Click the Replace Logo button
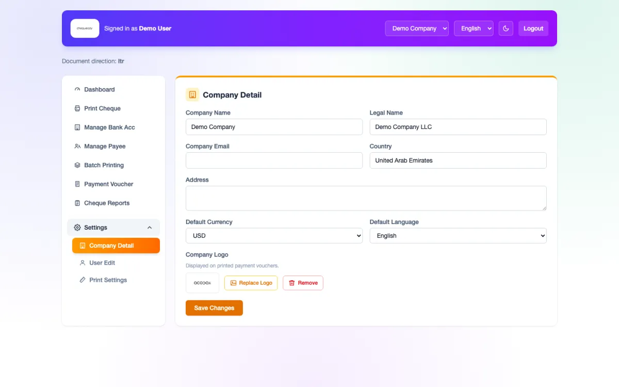This screenshot has height=387, width=619. click(x=251, y=283)
